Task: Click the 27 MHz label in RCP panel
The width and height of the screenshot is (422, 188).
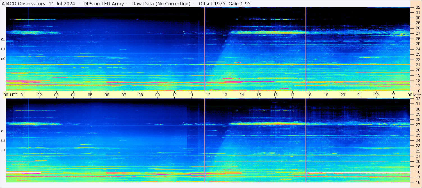Action: click(x=418, y=33)
